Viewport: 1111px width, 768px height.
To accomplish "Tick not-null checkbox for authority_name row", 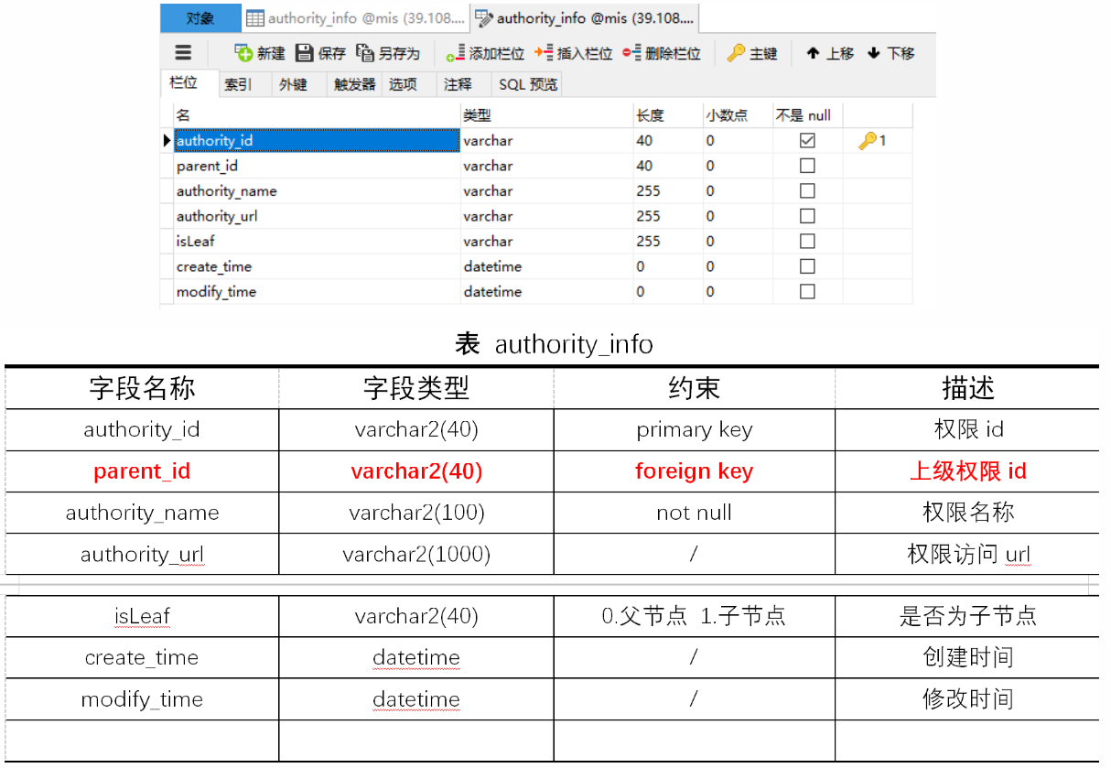I will point(807,191).
